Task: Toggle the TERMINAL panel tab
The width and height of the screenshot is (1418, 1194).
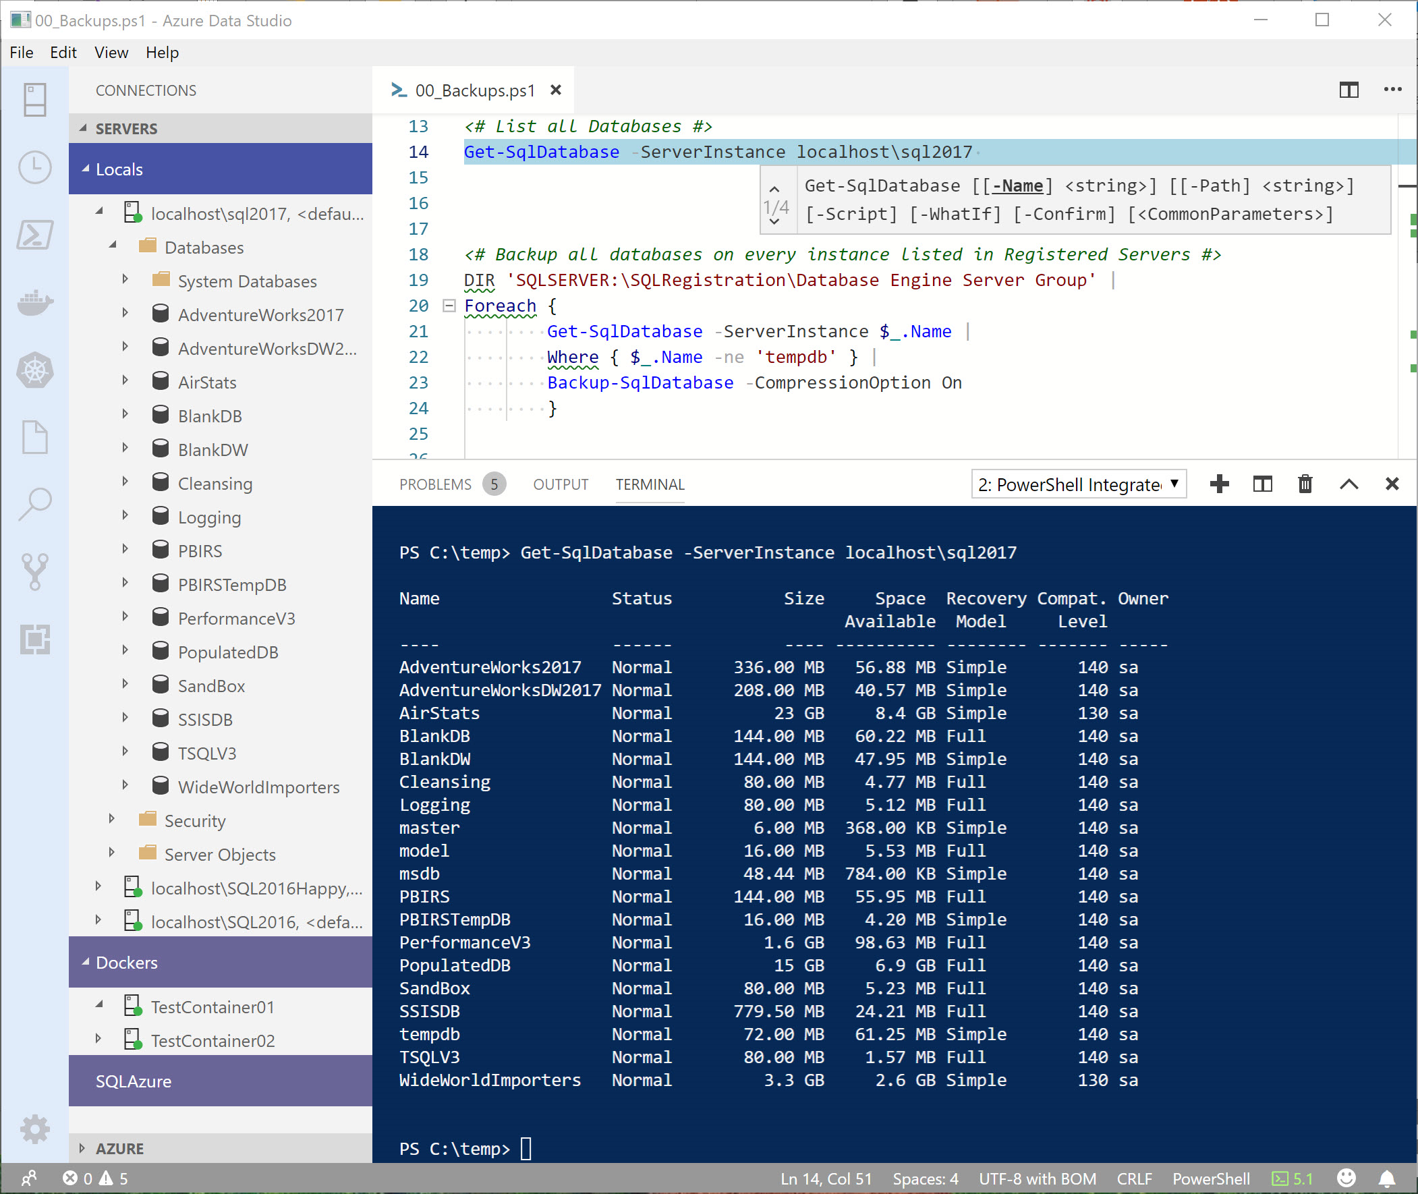Action: [649, 483]
